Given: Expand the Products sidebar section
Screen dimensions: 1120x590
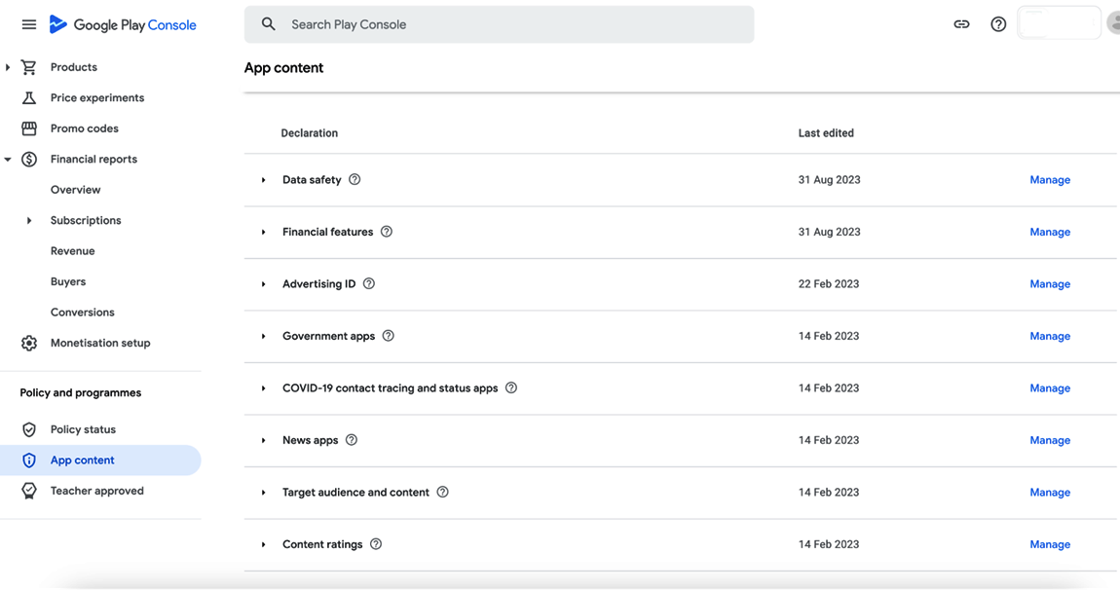Looking at the screenshot, I should (8, 67).
